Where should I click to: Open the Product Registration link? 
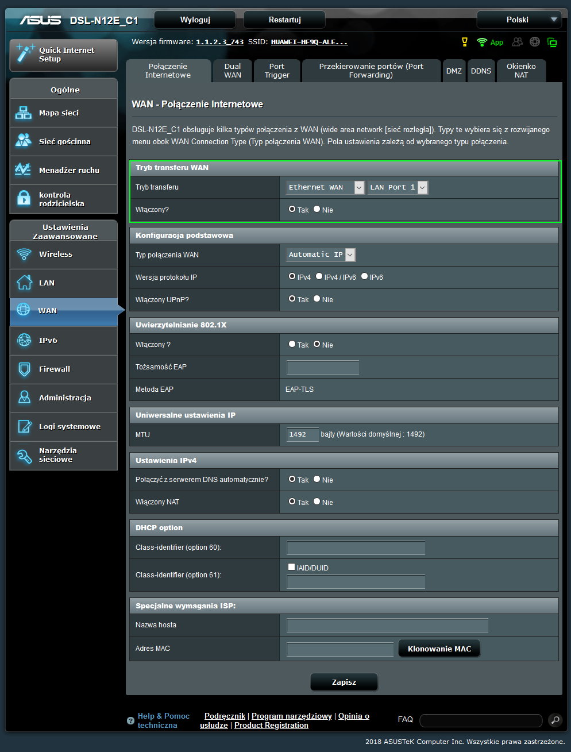(x=271, y=725)
